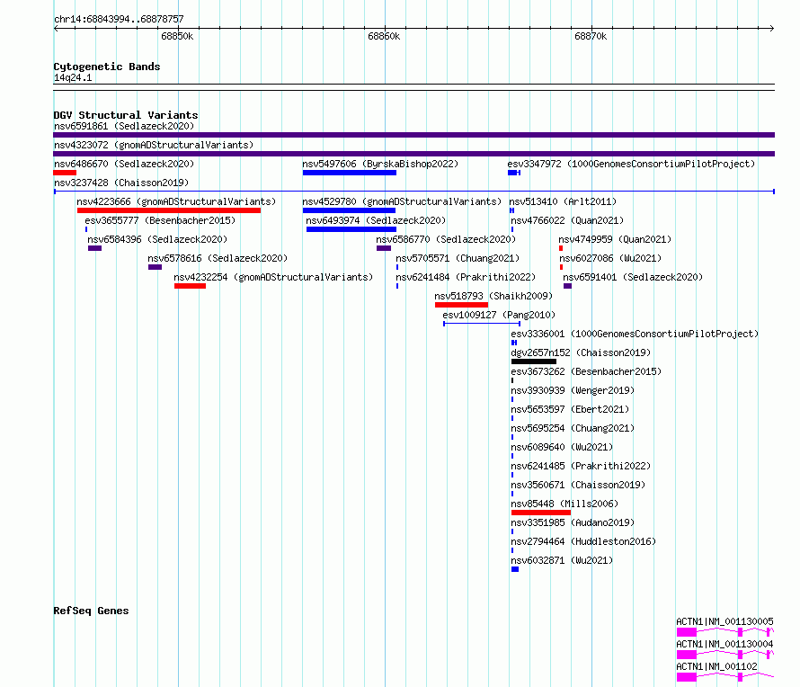
Task: Select the nsv4323072 gnomAD purple variant bar
Action: [413, 154]
